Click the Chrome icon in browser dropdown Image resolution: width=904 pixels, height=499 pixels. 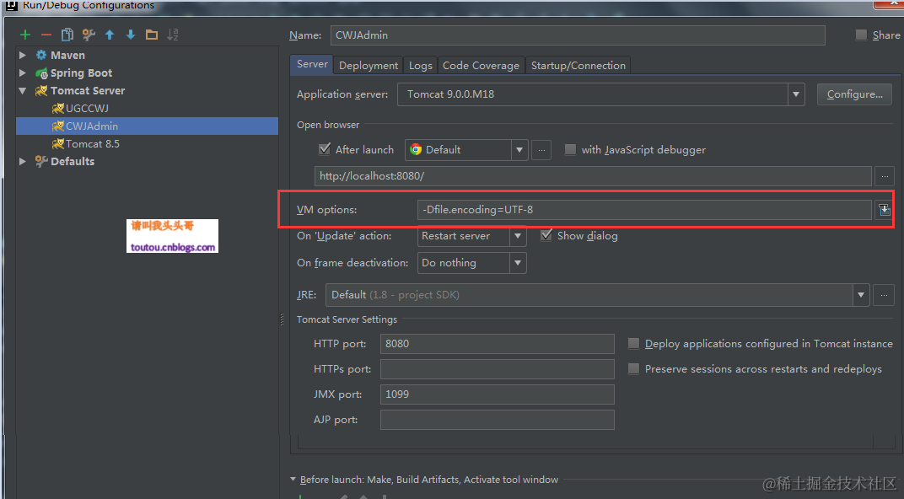pyautogui.click(x=416, y=150)
